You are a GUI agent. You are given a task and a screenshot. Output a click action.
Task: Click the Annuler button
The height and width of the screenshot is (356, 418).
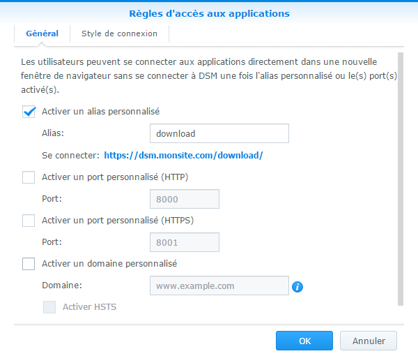369,341
